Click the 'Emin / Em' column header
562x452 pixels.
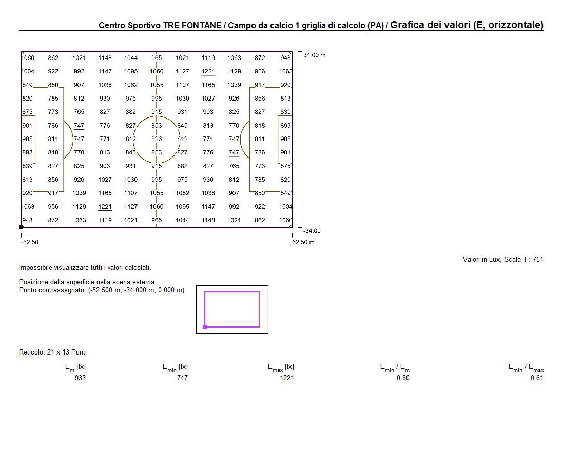pyautogui.click(x=395, y=367)
